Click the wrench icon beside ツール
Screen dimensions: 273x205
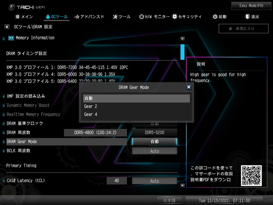pos(115,17)
